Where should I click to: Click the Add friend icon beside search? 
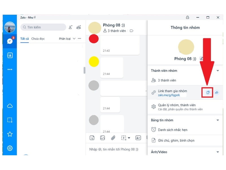point(70,27)
